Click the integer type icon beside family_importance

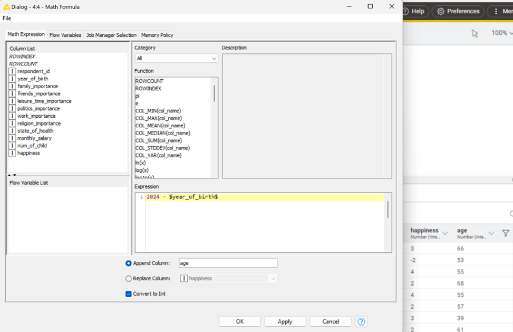[x=12, y=86]
